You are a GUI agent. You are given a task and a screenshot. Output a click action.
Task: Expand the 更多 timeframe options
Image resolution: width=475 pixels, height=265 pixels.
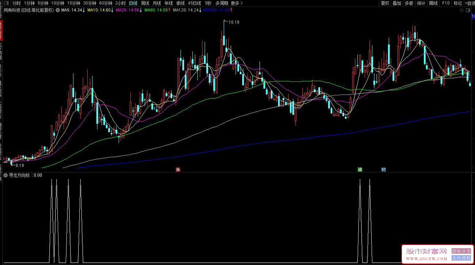tap(237, 3)
